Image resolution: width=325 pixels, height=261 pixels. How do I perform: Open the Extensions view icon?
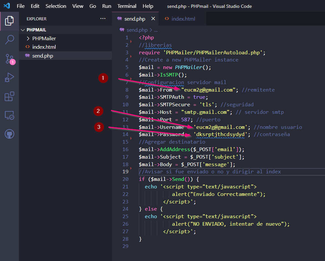pos(9,96)
